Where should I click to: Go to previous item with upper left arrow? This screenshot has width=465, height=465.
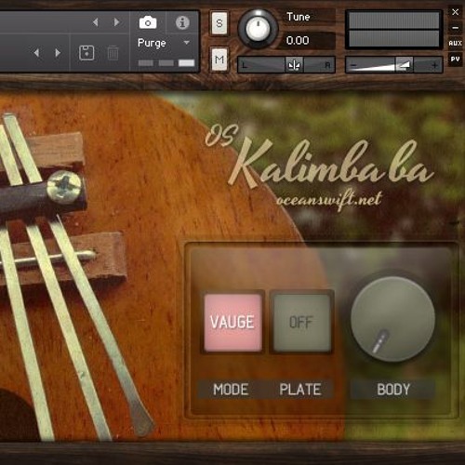coord(96,22)
